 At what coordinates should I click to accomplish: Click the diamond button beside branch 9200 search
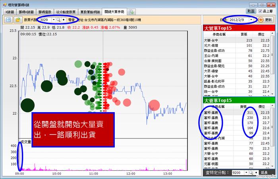click(256, 173)
